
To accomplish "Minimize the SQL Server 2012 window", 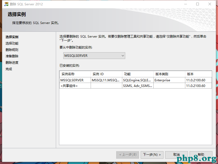I will click(186, 4).
